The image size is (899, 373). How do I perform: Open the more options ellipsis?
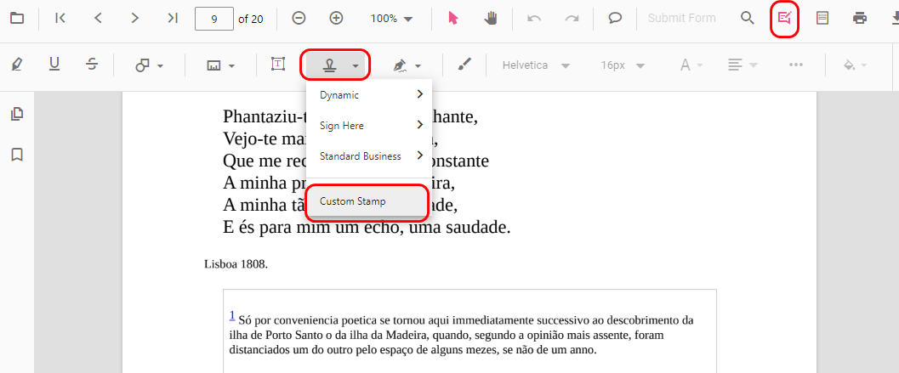click(x=796, y=65)
